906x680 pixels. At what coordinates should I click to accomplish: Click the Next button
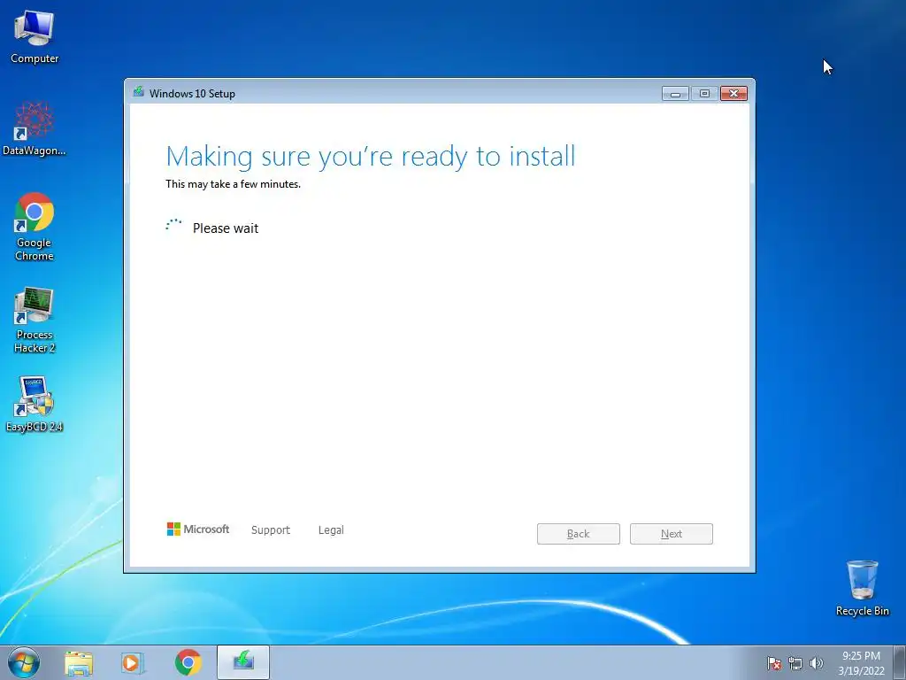[x=672, y=534]
